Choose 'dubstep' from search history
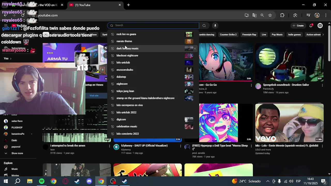Image resolution: width=331 pixels, height=186 pixels. pyautogui.click(x=153, y=77)
